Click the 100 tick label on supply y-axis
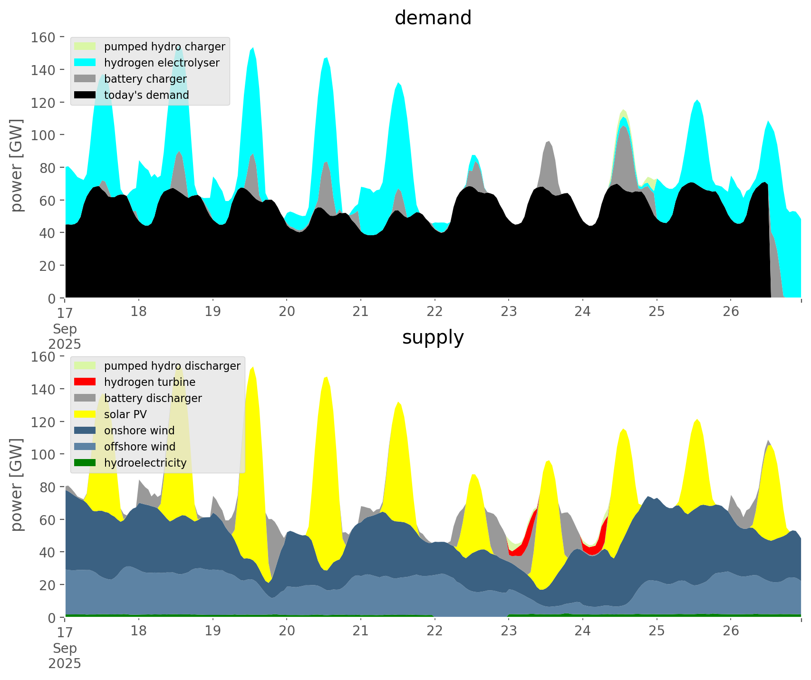811x680 pixels. pos(44,454)
